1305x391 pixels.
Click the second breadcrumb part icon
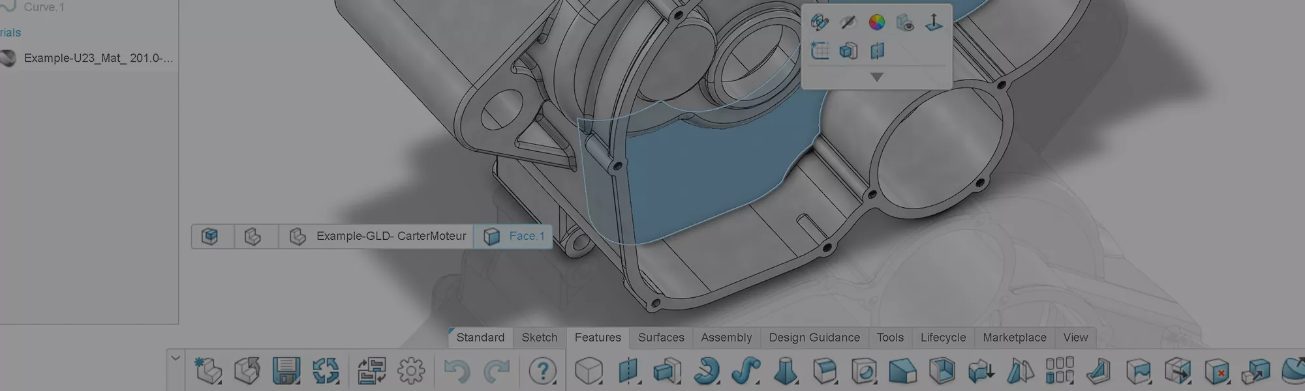[253, 236]
